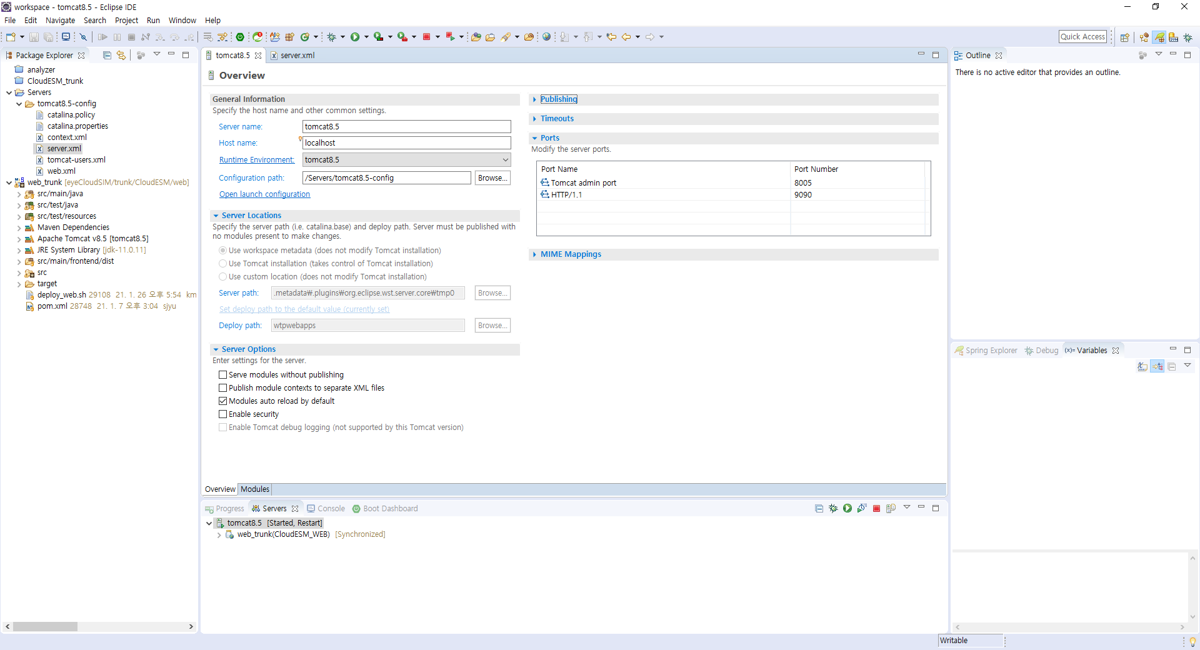Select 'Use custom location' radio button
The image size is (1200, 650).
tap(222, 277)
